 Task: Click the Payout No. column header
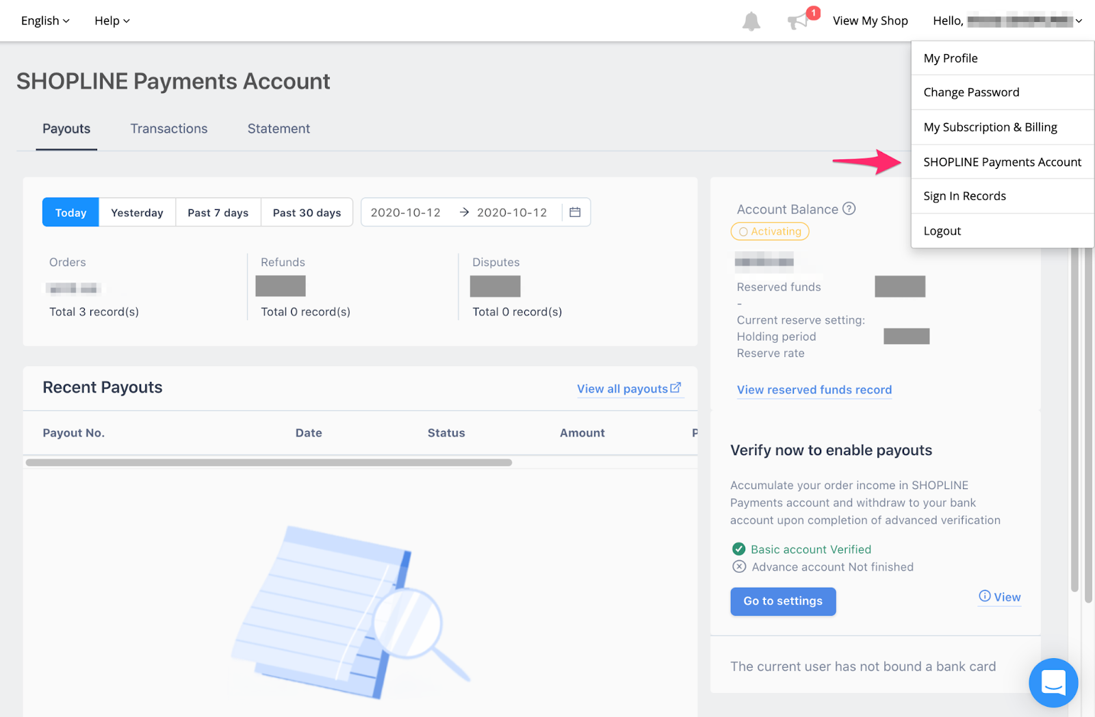pyautogui.click(x=73, y=433)
